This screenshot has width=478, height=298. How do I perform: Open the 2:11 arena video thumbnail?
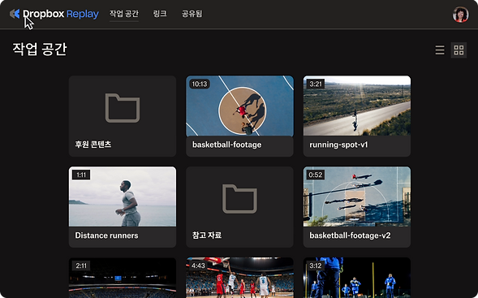(123, 278)
